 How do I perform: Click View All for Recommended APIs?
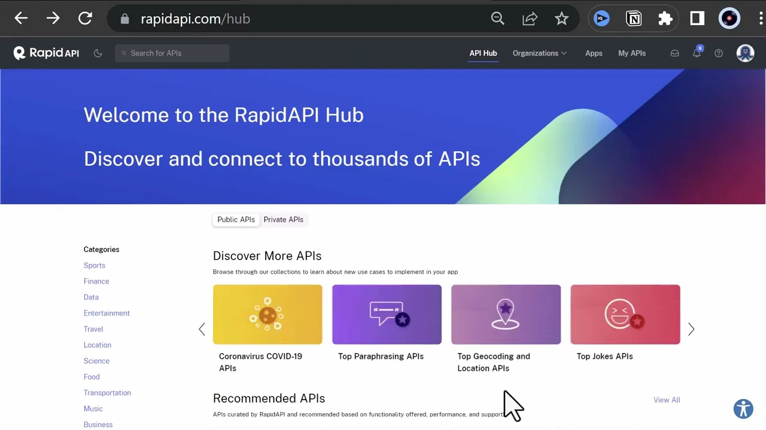tap(667, 400)
